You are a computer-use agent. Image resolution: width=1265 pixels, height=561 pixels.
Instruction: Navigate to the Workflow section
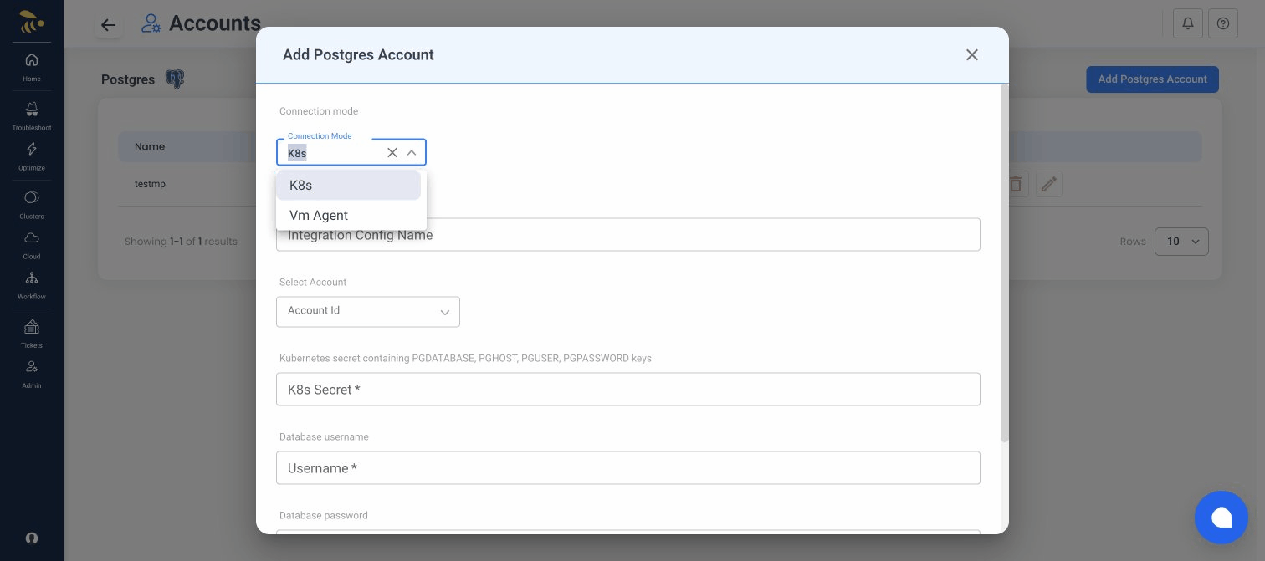coord(31,284)
